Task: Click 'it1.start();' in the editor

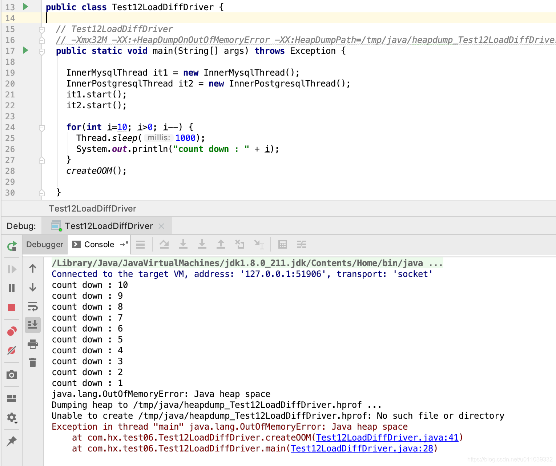Action: [x=96, y=95]
